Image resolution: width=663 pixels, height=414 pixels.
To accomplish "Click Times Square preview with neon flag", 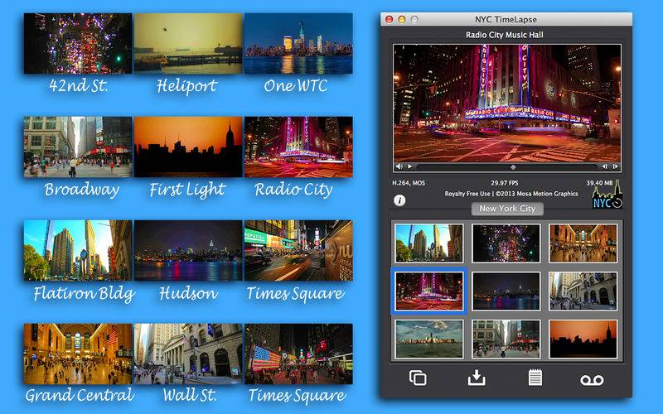I will [x=298, y=354].
